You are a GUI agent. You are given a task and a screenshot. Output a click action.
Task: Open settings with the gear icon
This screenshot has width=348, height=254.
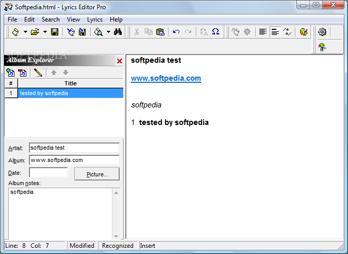tap(322, 32)
